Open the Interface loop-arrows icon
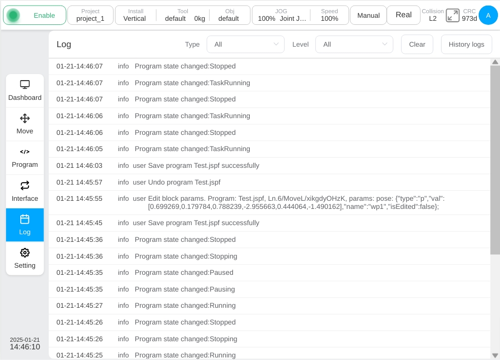 (25, 186)
